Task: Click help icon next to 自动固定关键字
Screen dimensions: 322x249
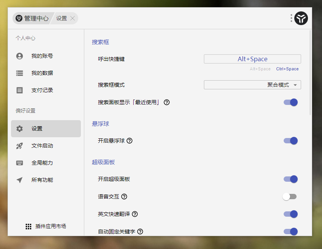Action: [140, 232]
